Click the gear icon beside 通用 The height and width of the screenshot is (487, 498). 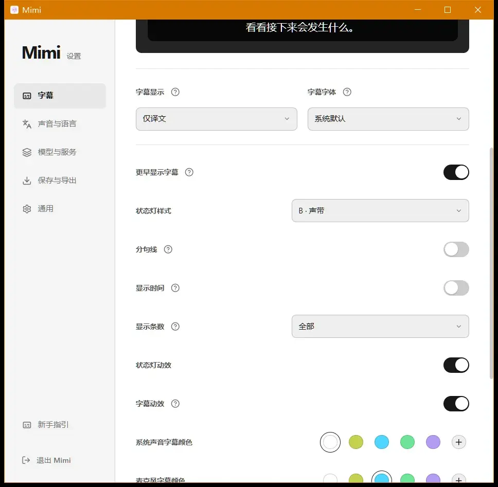pyautogui.click(x=27, y=209)
